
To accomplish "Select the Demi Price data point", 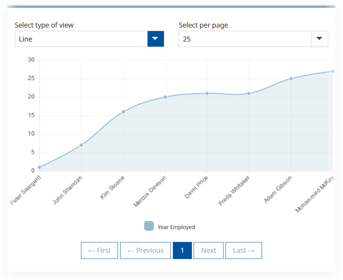I will pos(207,93).
